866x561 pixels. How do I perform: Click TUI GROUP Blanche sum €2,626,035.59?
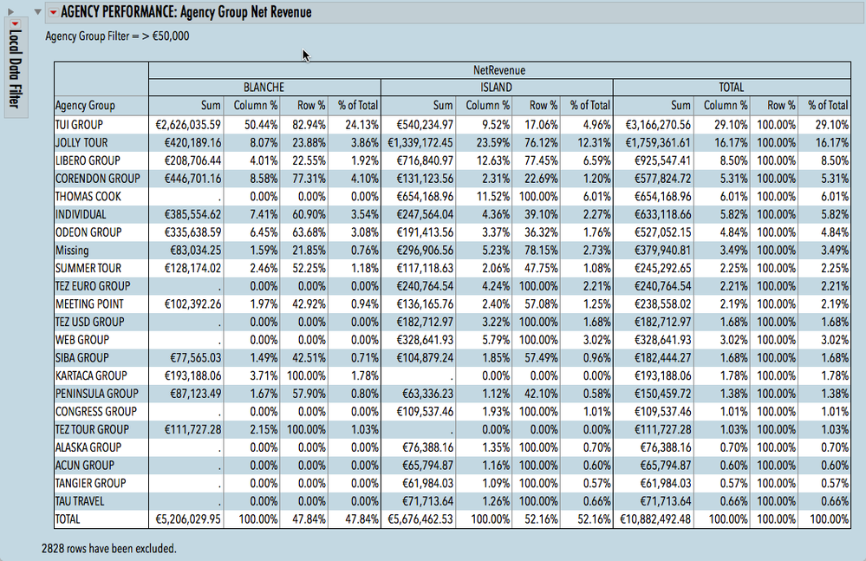188,125
